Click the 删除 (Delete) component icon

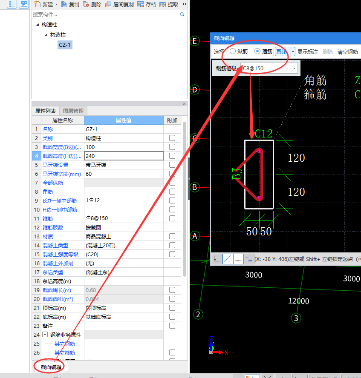86,4
